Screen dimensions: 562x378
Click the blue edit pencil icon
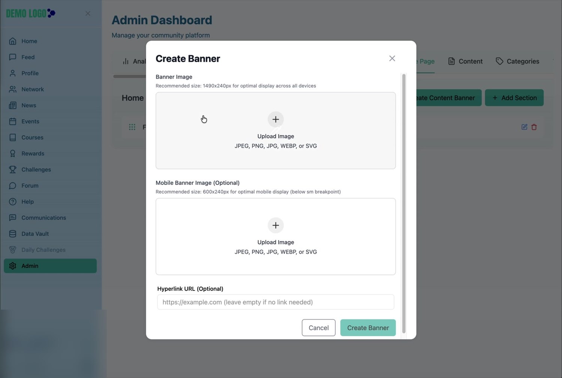524,127
